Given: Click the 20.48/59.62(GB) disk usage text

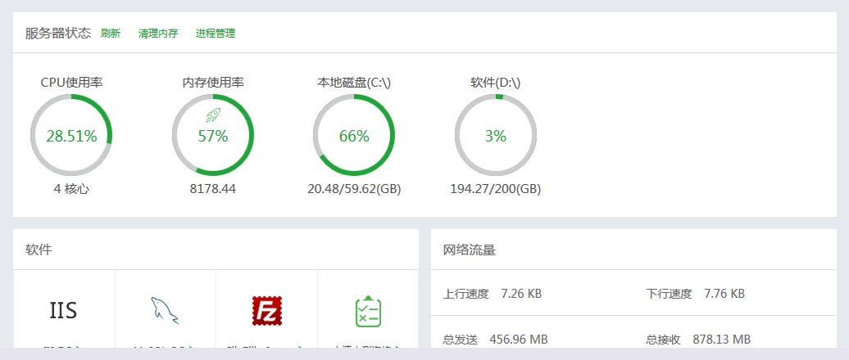Looking at the screenshot, I should coord(354,189).
